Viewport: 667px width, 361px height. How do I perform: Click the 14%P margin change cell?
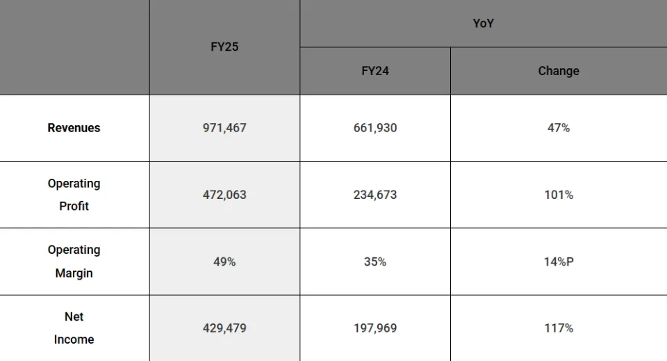558,262
